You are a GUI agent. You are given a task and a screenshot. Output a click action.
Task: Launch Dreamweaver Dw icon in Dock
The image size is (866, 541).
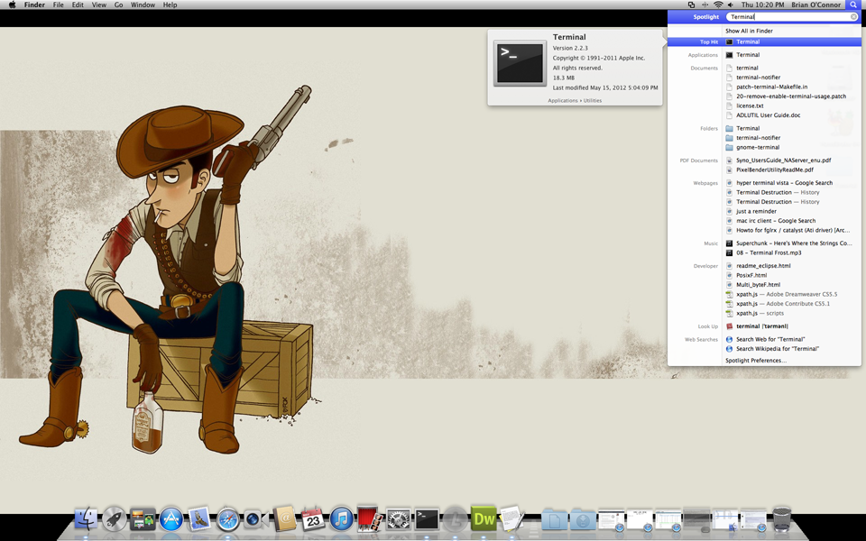(484, 519)
